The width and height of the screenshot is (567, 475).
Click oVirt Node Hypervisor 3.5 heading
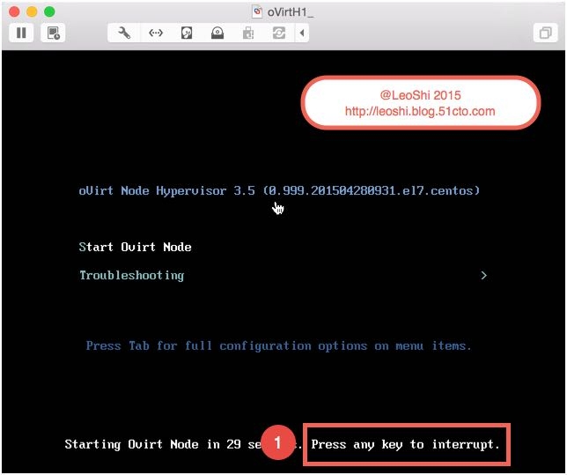pos(279,190)
